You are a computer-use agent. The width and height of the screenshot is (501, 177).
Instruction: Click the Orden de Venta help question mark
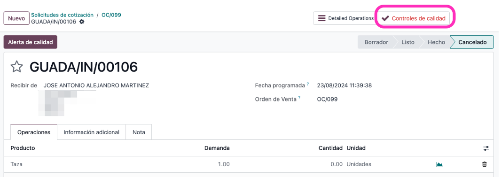coord(299,98)
